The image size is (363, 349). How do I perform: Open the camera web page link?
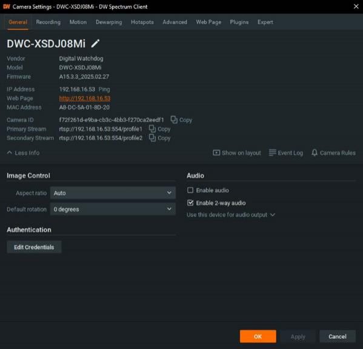tap(84, 98)
